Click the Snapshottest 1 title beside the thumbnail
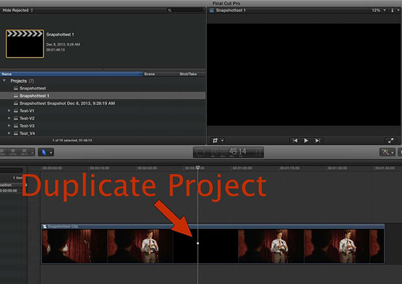Viewport: 402px width, 284px height. (60, 34)
